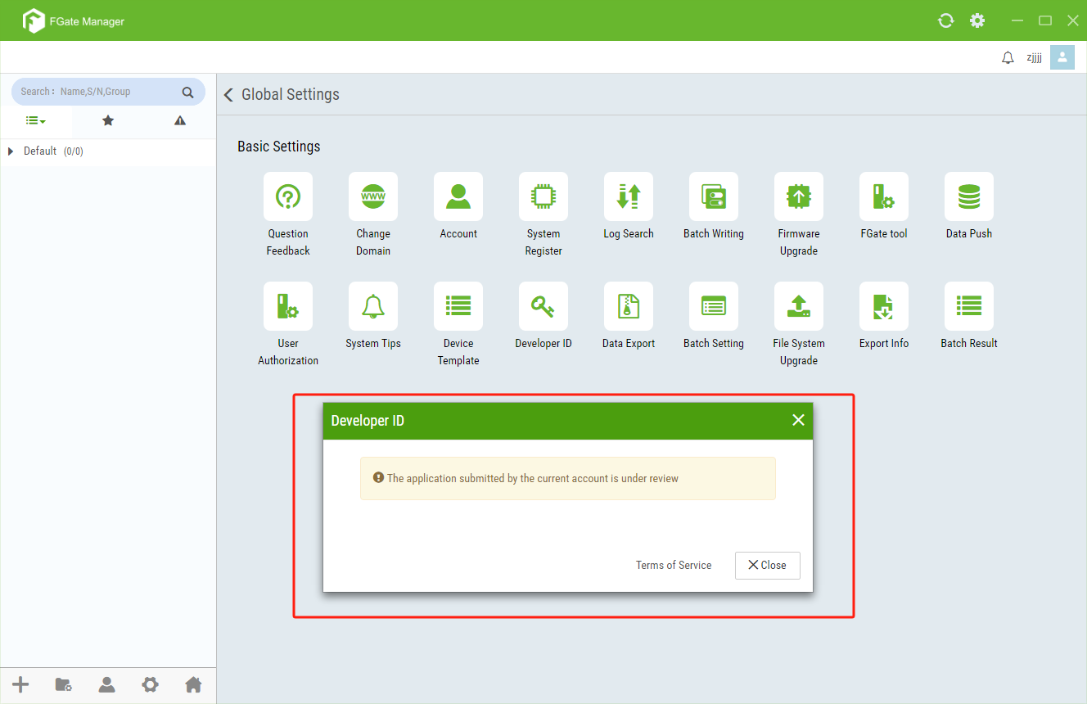Go back using Global Settings chevron

coord(228,95)
